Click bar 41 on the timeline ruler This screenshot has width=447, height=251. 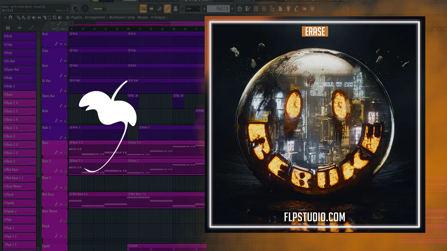click(129, 29)
